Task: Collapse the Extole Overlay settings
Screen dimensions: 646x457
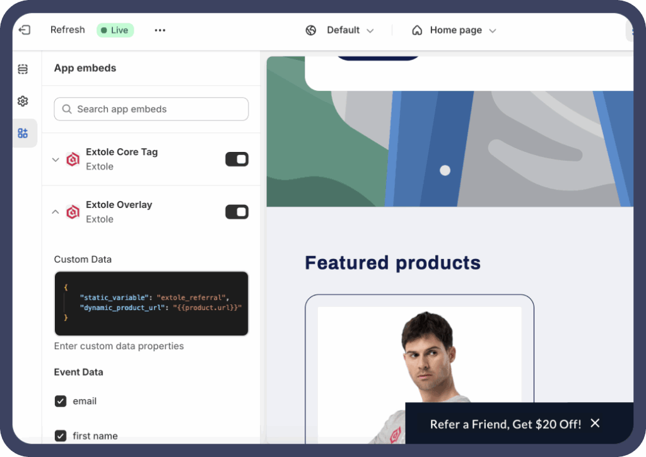Action: 55,212
